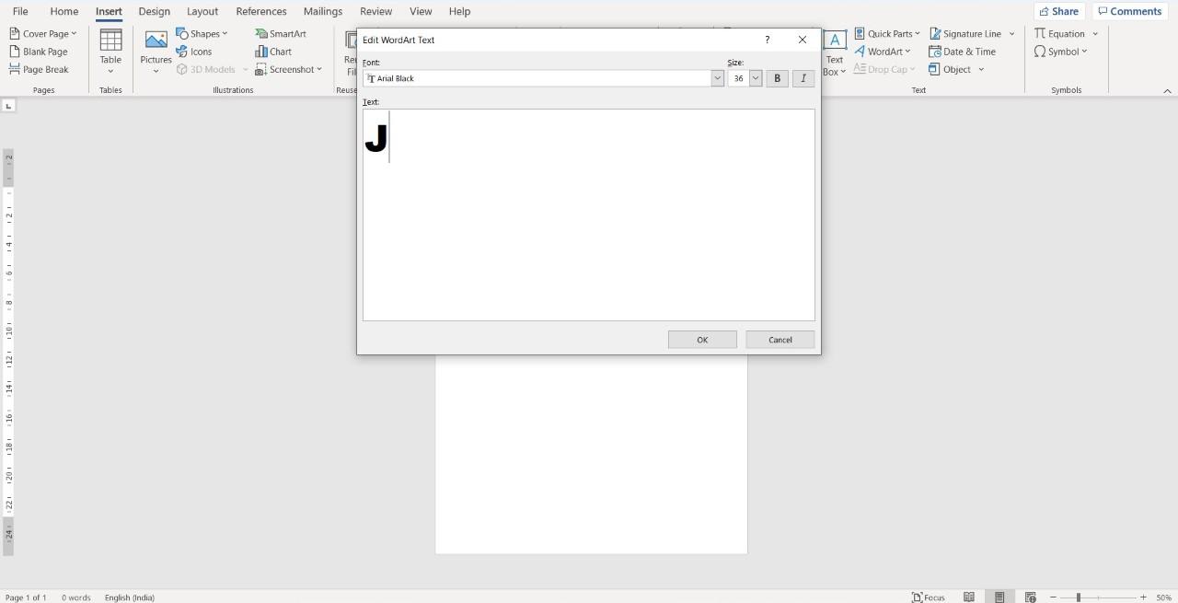Insert an Object
Screen dimensions: 1178x603
point(950,69)
